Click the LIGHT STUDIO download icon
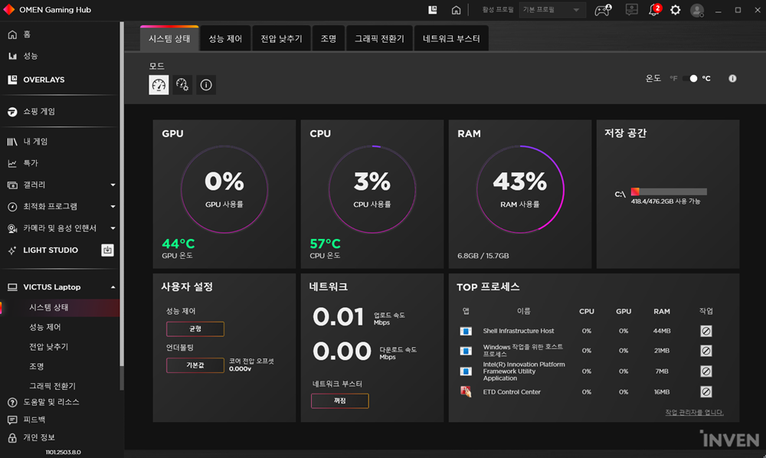Image resolution: width=766 pixels, height=458 pixels. click(107, 250)
